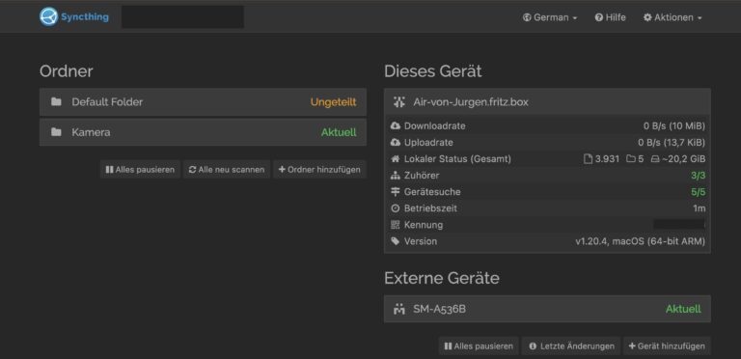Viewport: 741px width, 359px height.
Task: Open the Aktionen menu
Action: [x=672, y=17]
